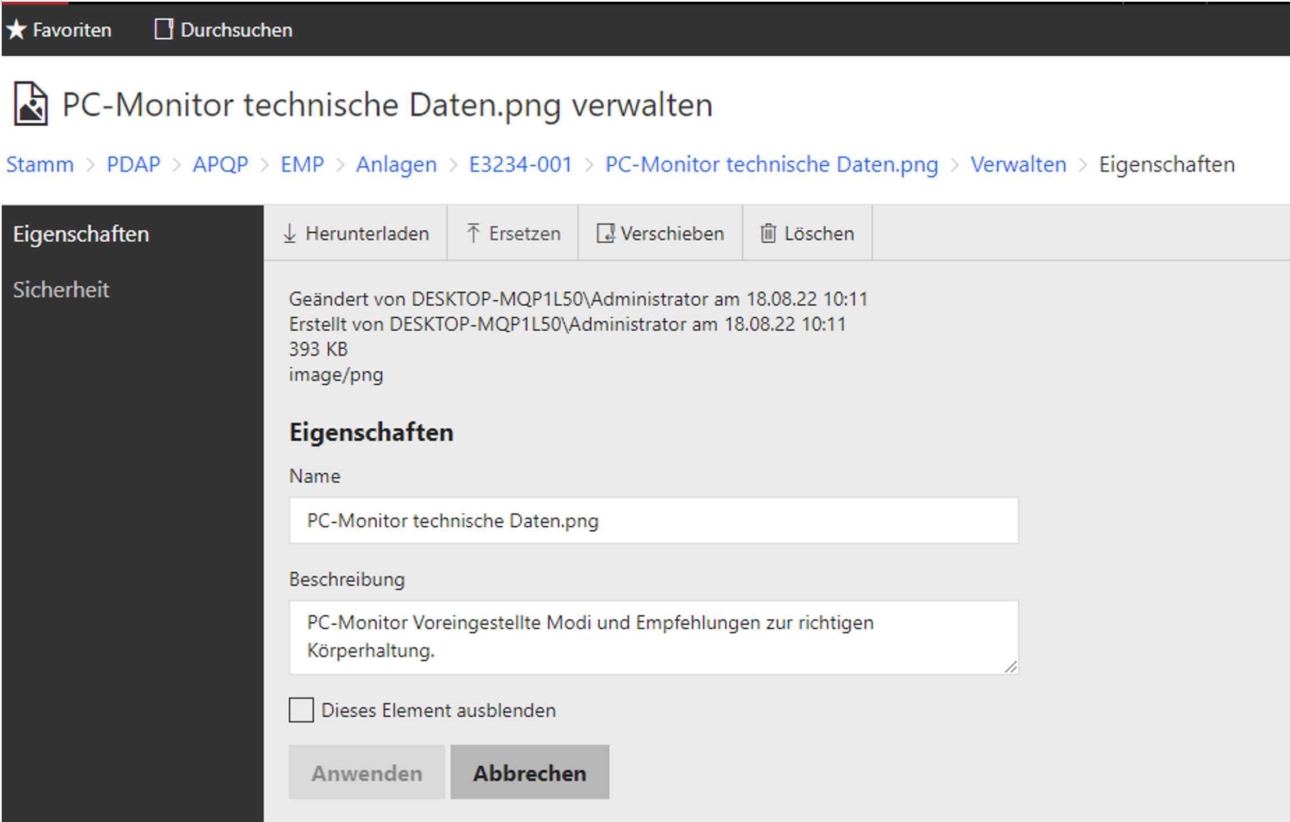The width and height of the screenshot is (1290, 822).
Task: Choose Verschieben in the toolbar
Action: point(660,233)
